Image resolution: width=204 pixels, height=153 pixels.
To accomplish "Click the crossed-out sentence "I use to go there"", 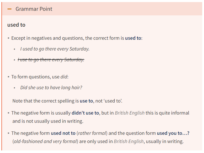I will point(51,60).
